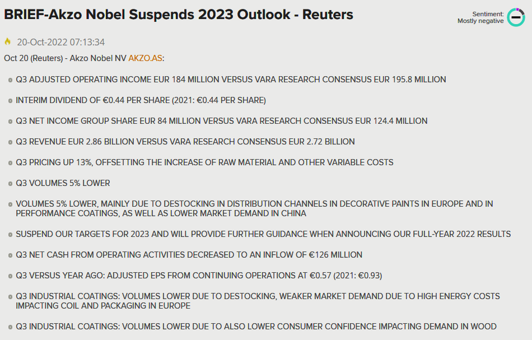Click bullet beside Q3 adjusted operating income line
532x340 pixels.
click(10, 81)
